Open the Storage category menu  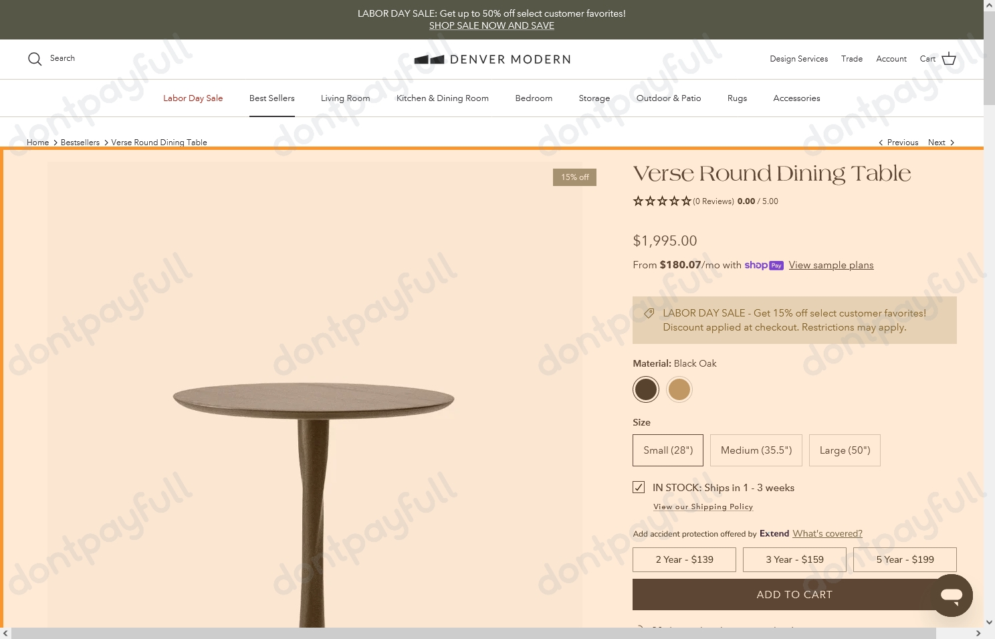click(594, 98)
